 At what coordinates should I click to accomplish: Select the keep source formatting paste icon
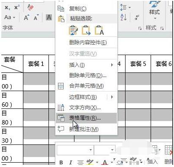tap(73, 30)
